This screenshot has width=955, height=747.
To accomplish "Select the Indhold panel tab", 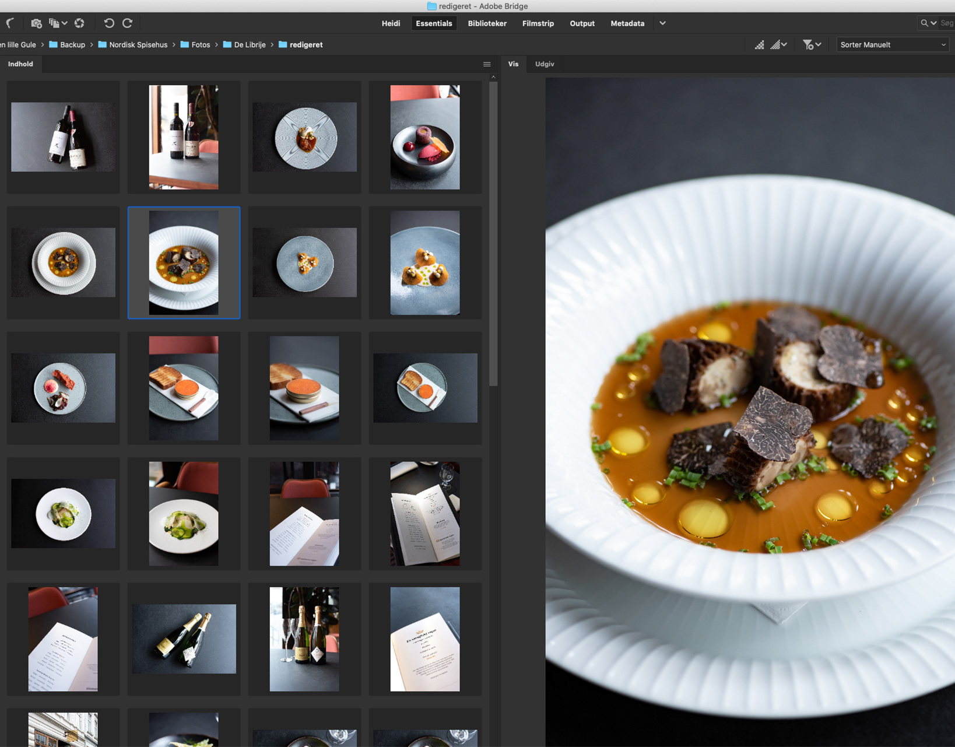I will [20, 64].
